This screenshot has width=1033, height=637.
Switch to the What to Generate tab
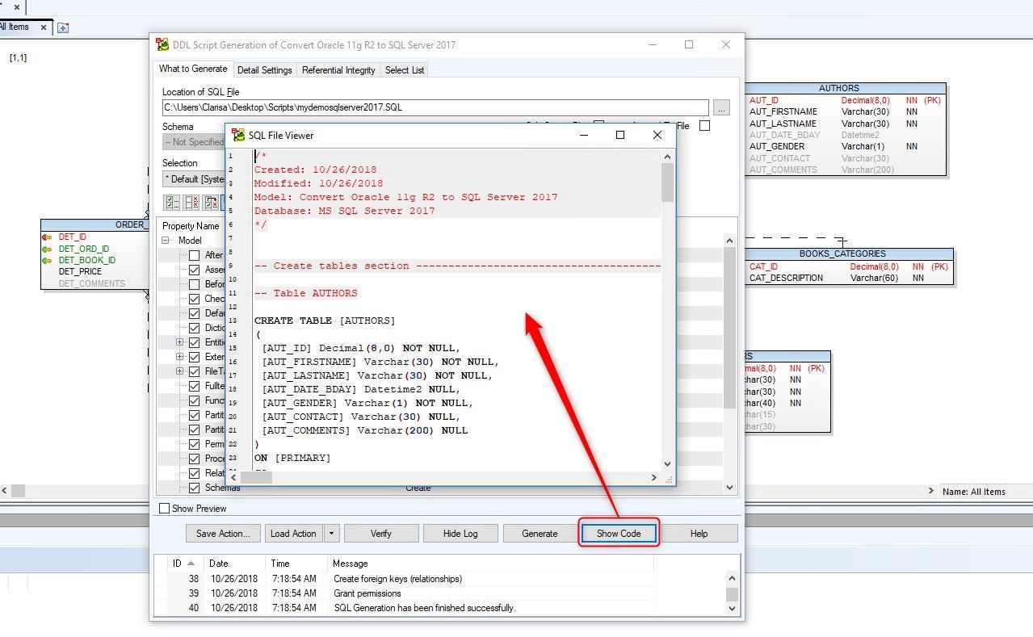tap(193, 69)
